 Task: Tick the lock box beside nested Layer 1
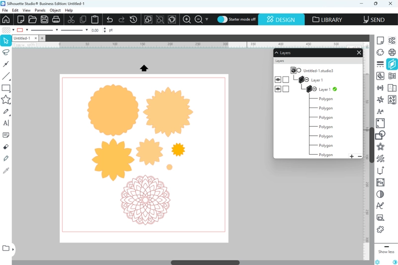coord(286,89)
